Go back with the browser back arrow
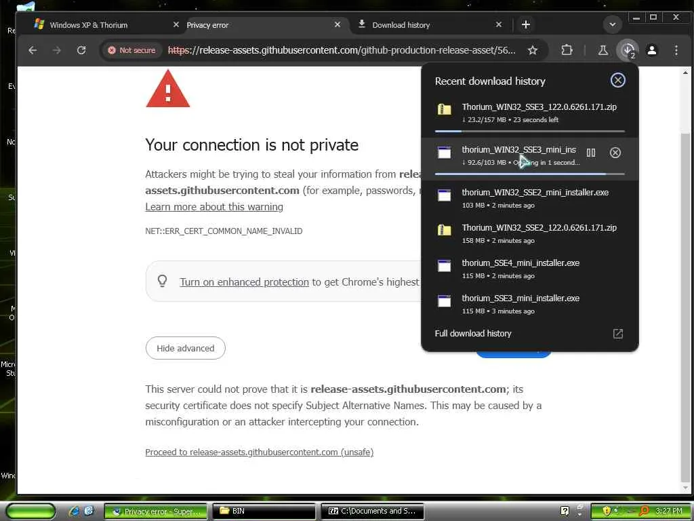Image resolution: width=694 pixels, height=521 pixels. (33, 50)
